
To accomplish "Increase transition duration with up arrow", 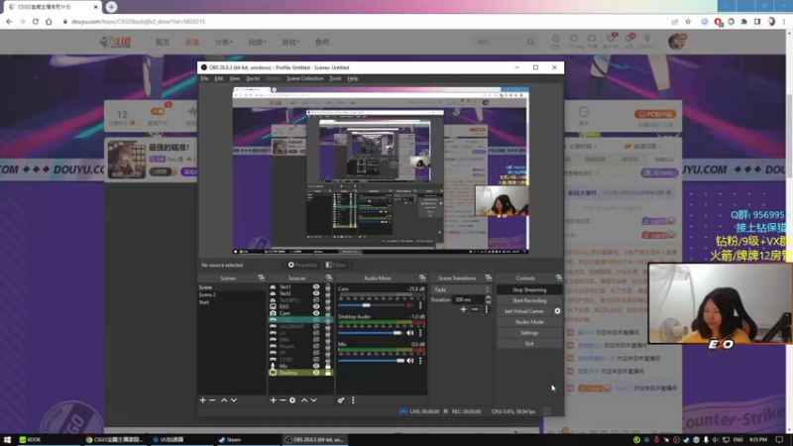I will pyautogui.click(x=488, y=298).
